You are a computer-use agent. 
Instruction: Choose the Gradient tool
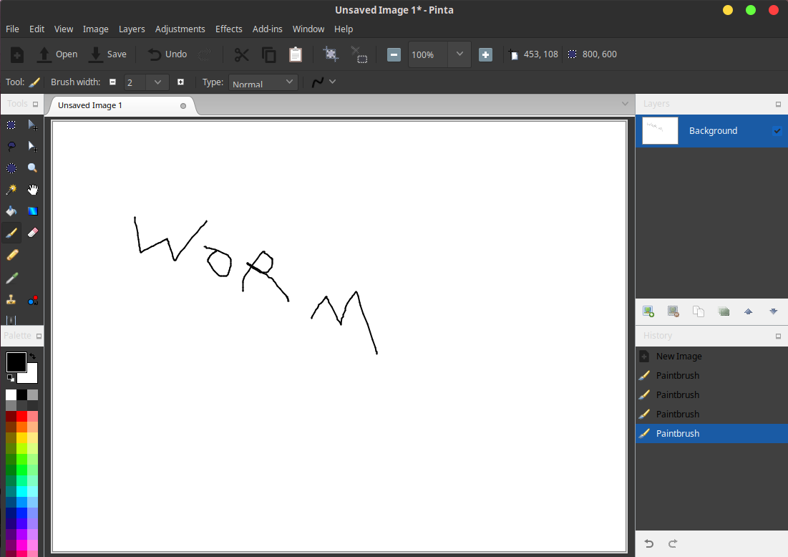33,211
